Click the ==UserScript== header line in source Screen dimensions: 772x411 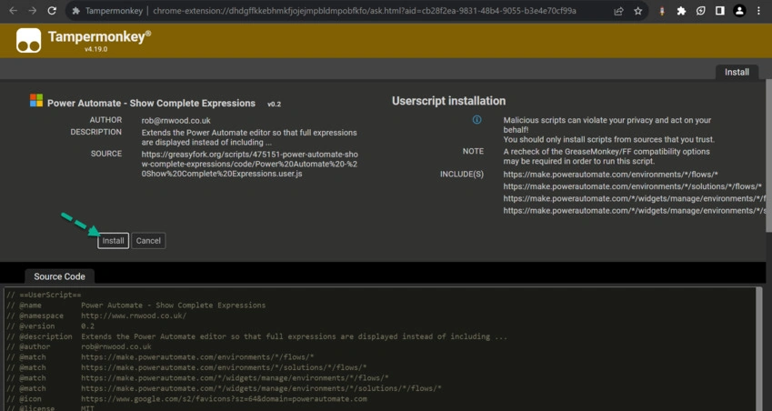point(44,295)
